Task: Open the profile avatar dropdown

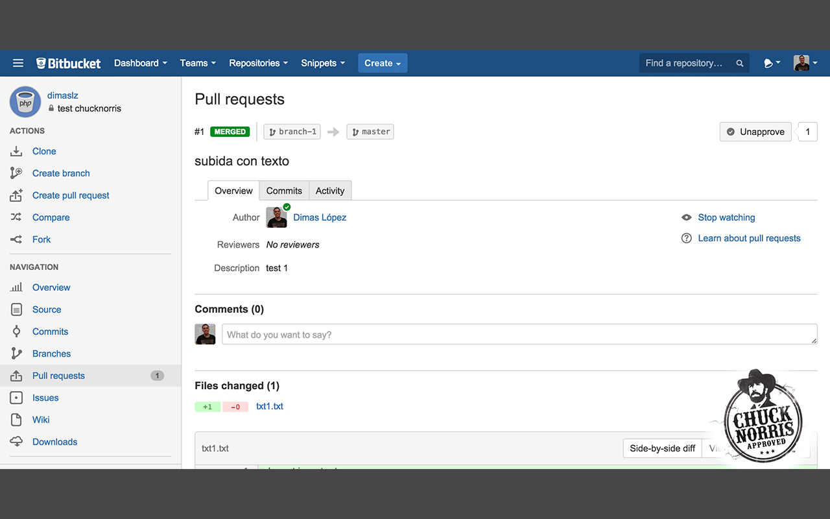Action: [x=805, y=63]
